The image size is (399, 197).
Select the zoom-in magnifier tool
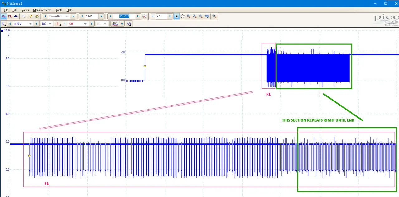pyautogui.click(x=195, y=16)
